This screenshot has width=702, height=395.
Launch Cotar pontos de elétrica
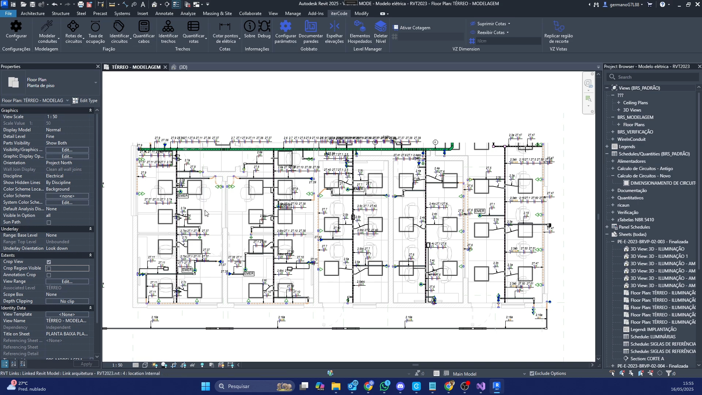(225, 27)
